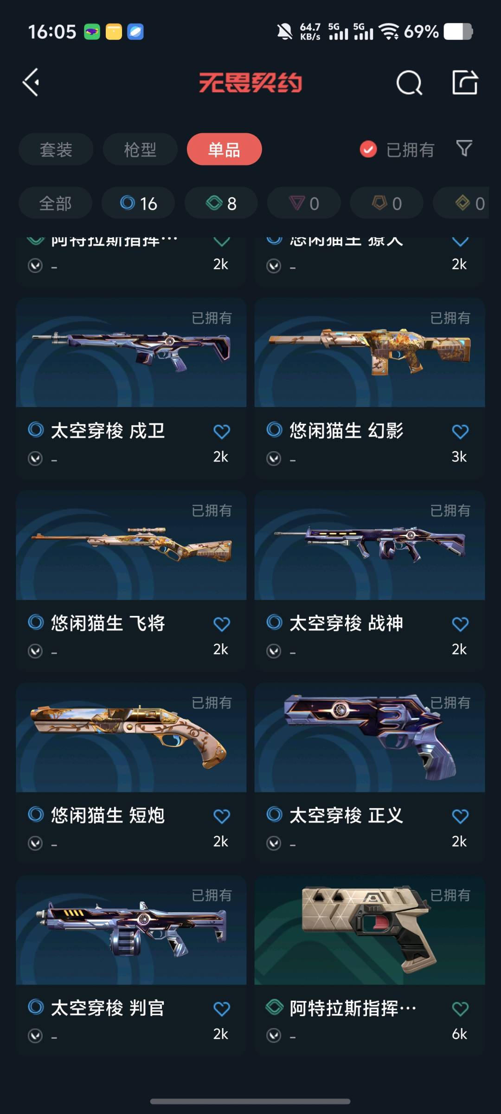Like 悠闲猫生 飞将 heart toggle
The image size is (501, 1114).
point(222,624)
